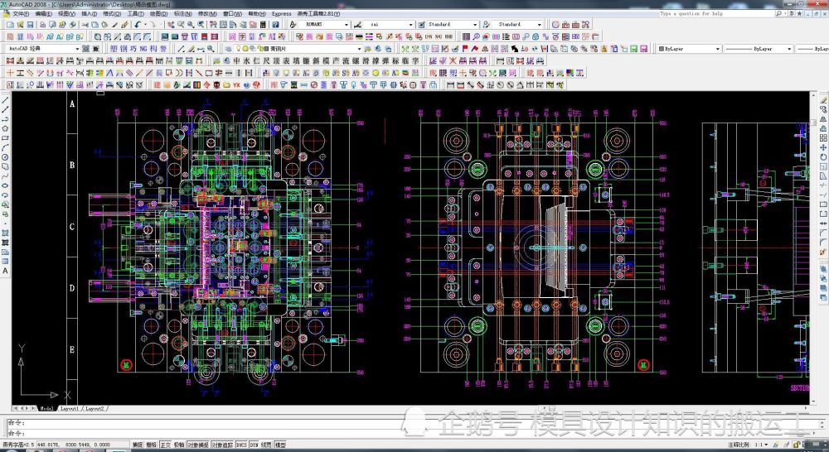This screenshot has height=452, width=829.
Task: Click the red YX icon
Action: click(236, 85)
